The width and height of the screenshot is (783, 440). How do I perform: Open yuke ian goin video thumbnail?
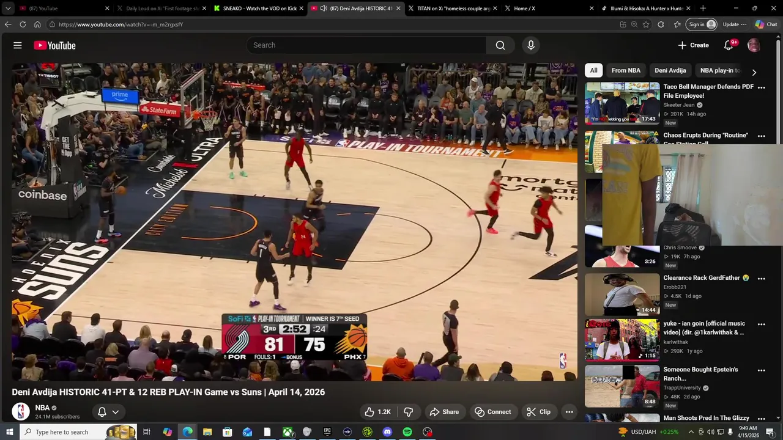(622, 340)
